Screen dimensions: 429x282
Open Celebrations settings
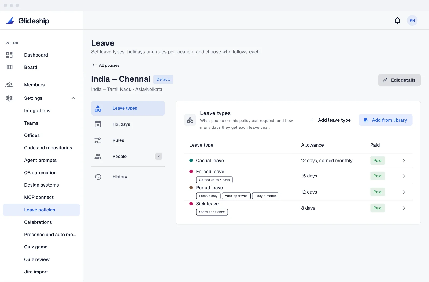pos(41,222)
